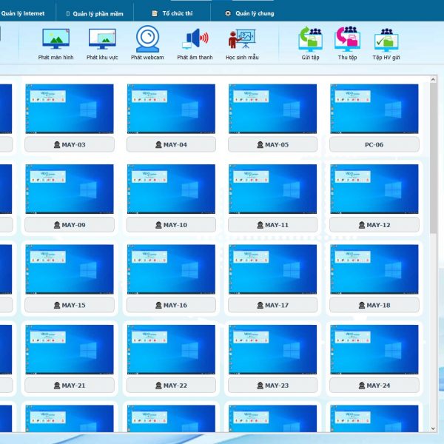Open the Tổ chức thi tab

coord(172,13)
